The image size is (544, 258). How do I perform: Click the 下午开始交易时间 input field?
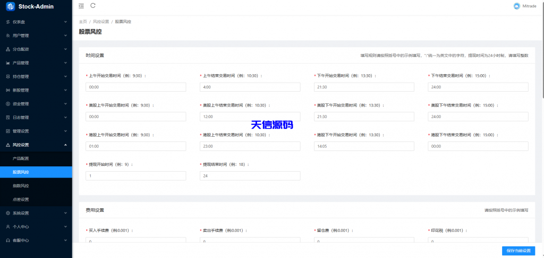(364, 87)
